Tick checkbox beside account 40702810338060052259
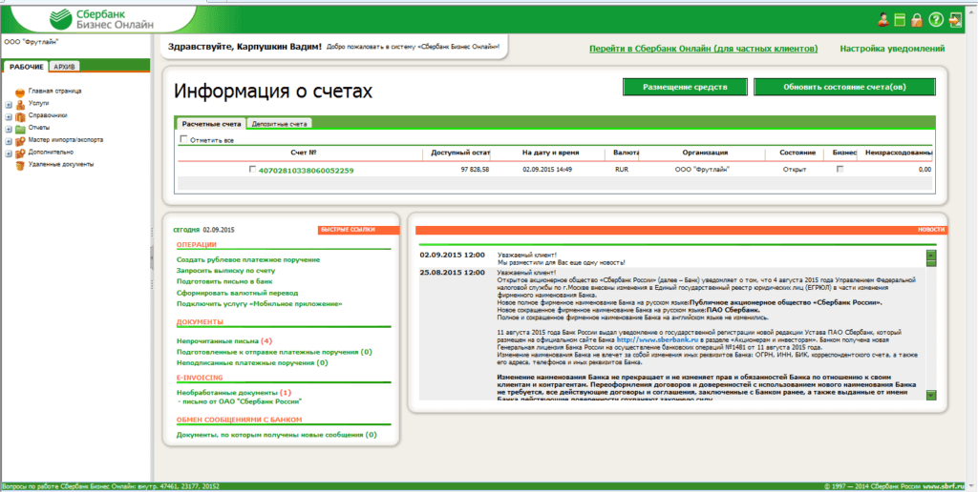This screenshot has height=492, width=978. click(252, 170)
